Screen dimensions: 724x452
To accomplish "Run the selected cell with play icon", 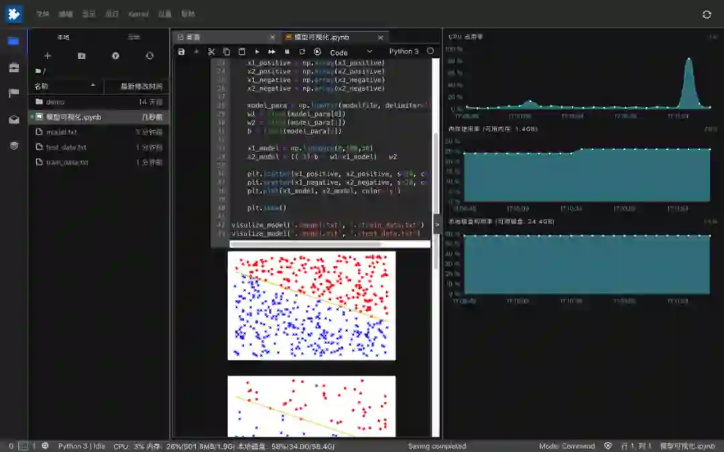I will [257, 52].
